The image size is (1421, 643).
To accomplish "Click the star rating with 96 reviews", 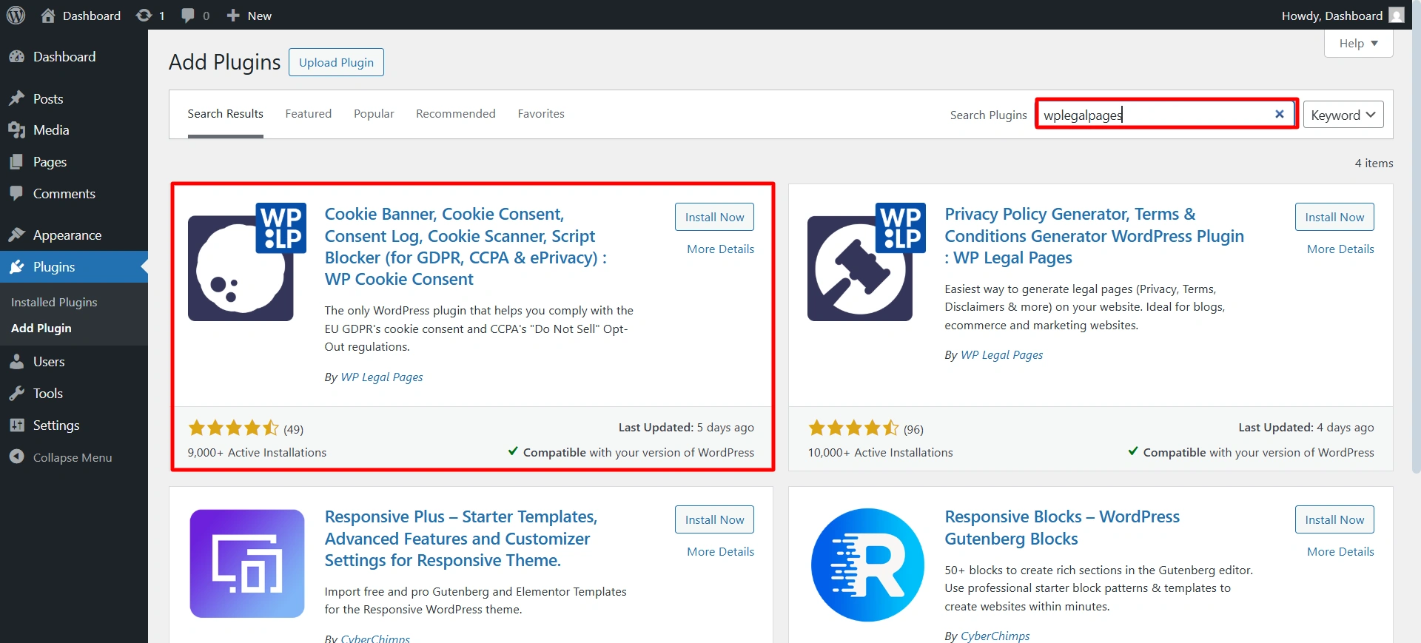I will (x=853, y=428).
